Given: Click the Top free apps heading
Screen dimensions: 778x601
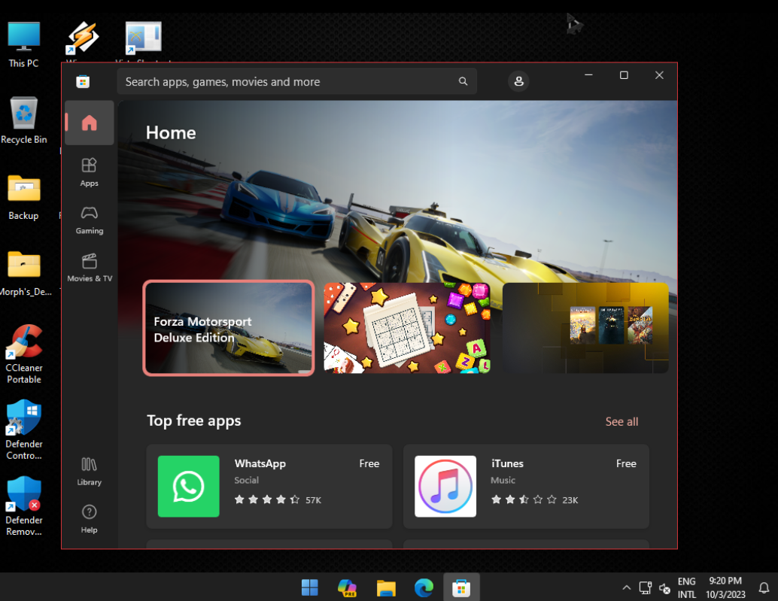Looking at the screenshot, I should pos(194,420).
